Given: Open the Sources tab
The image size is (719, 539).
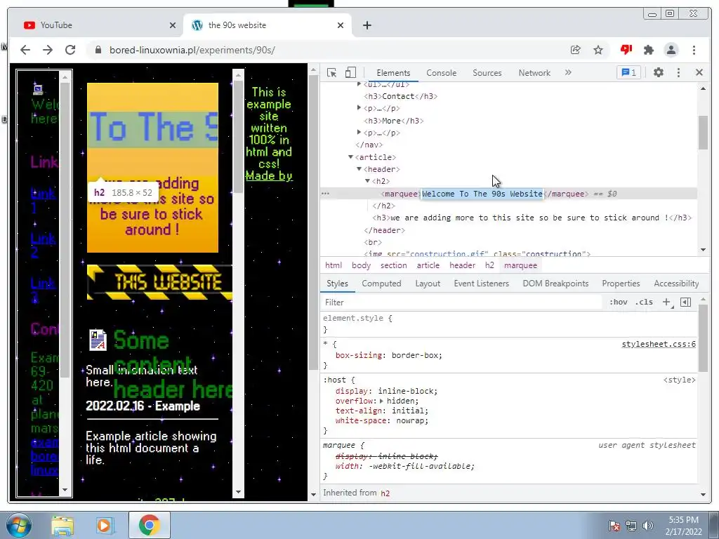Looking at the screenshot, I should tap(487, 73).
